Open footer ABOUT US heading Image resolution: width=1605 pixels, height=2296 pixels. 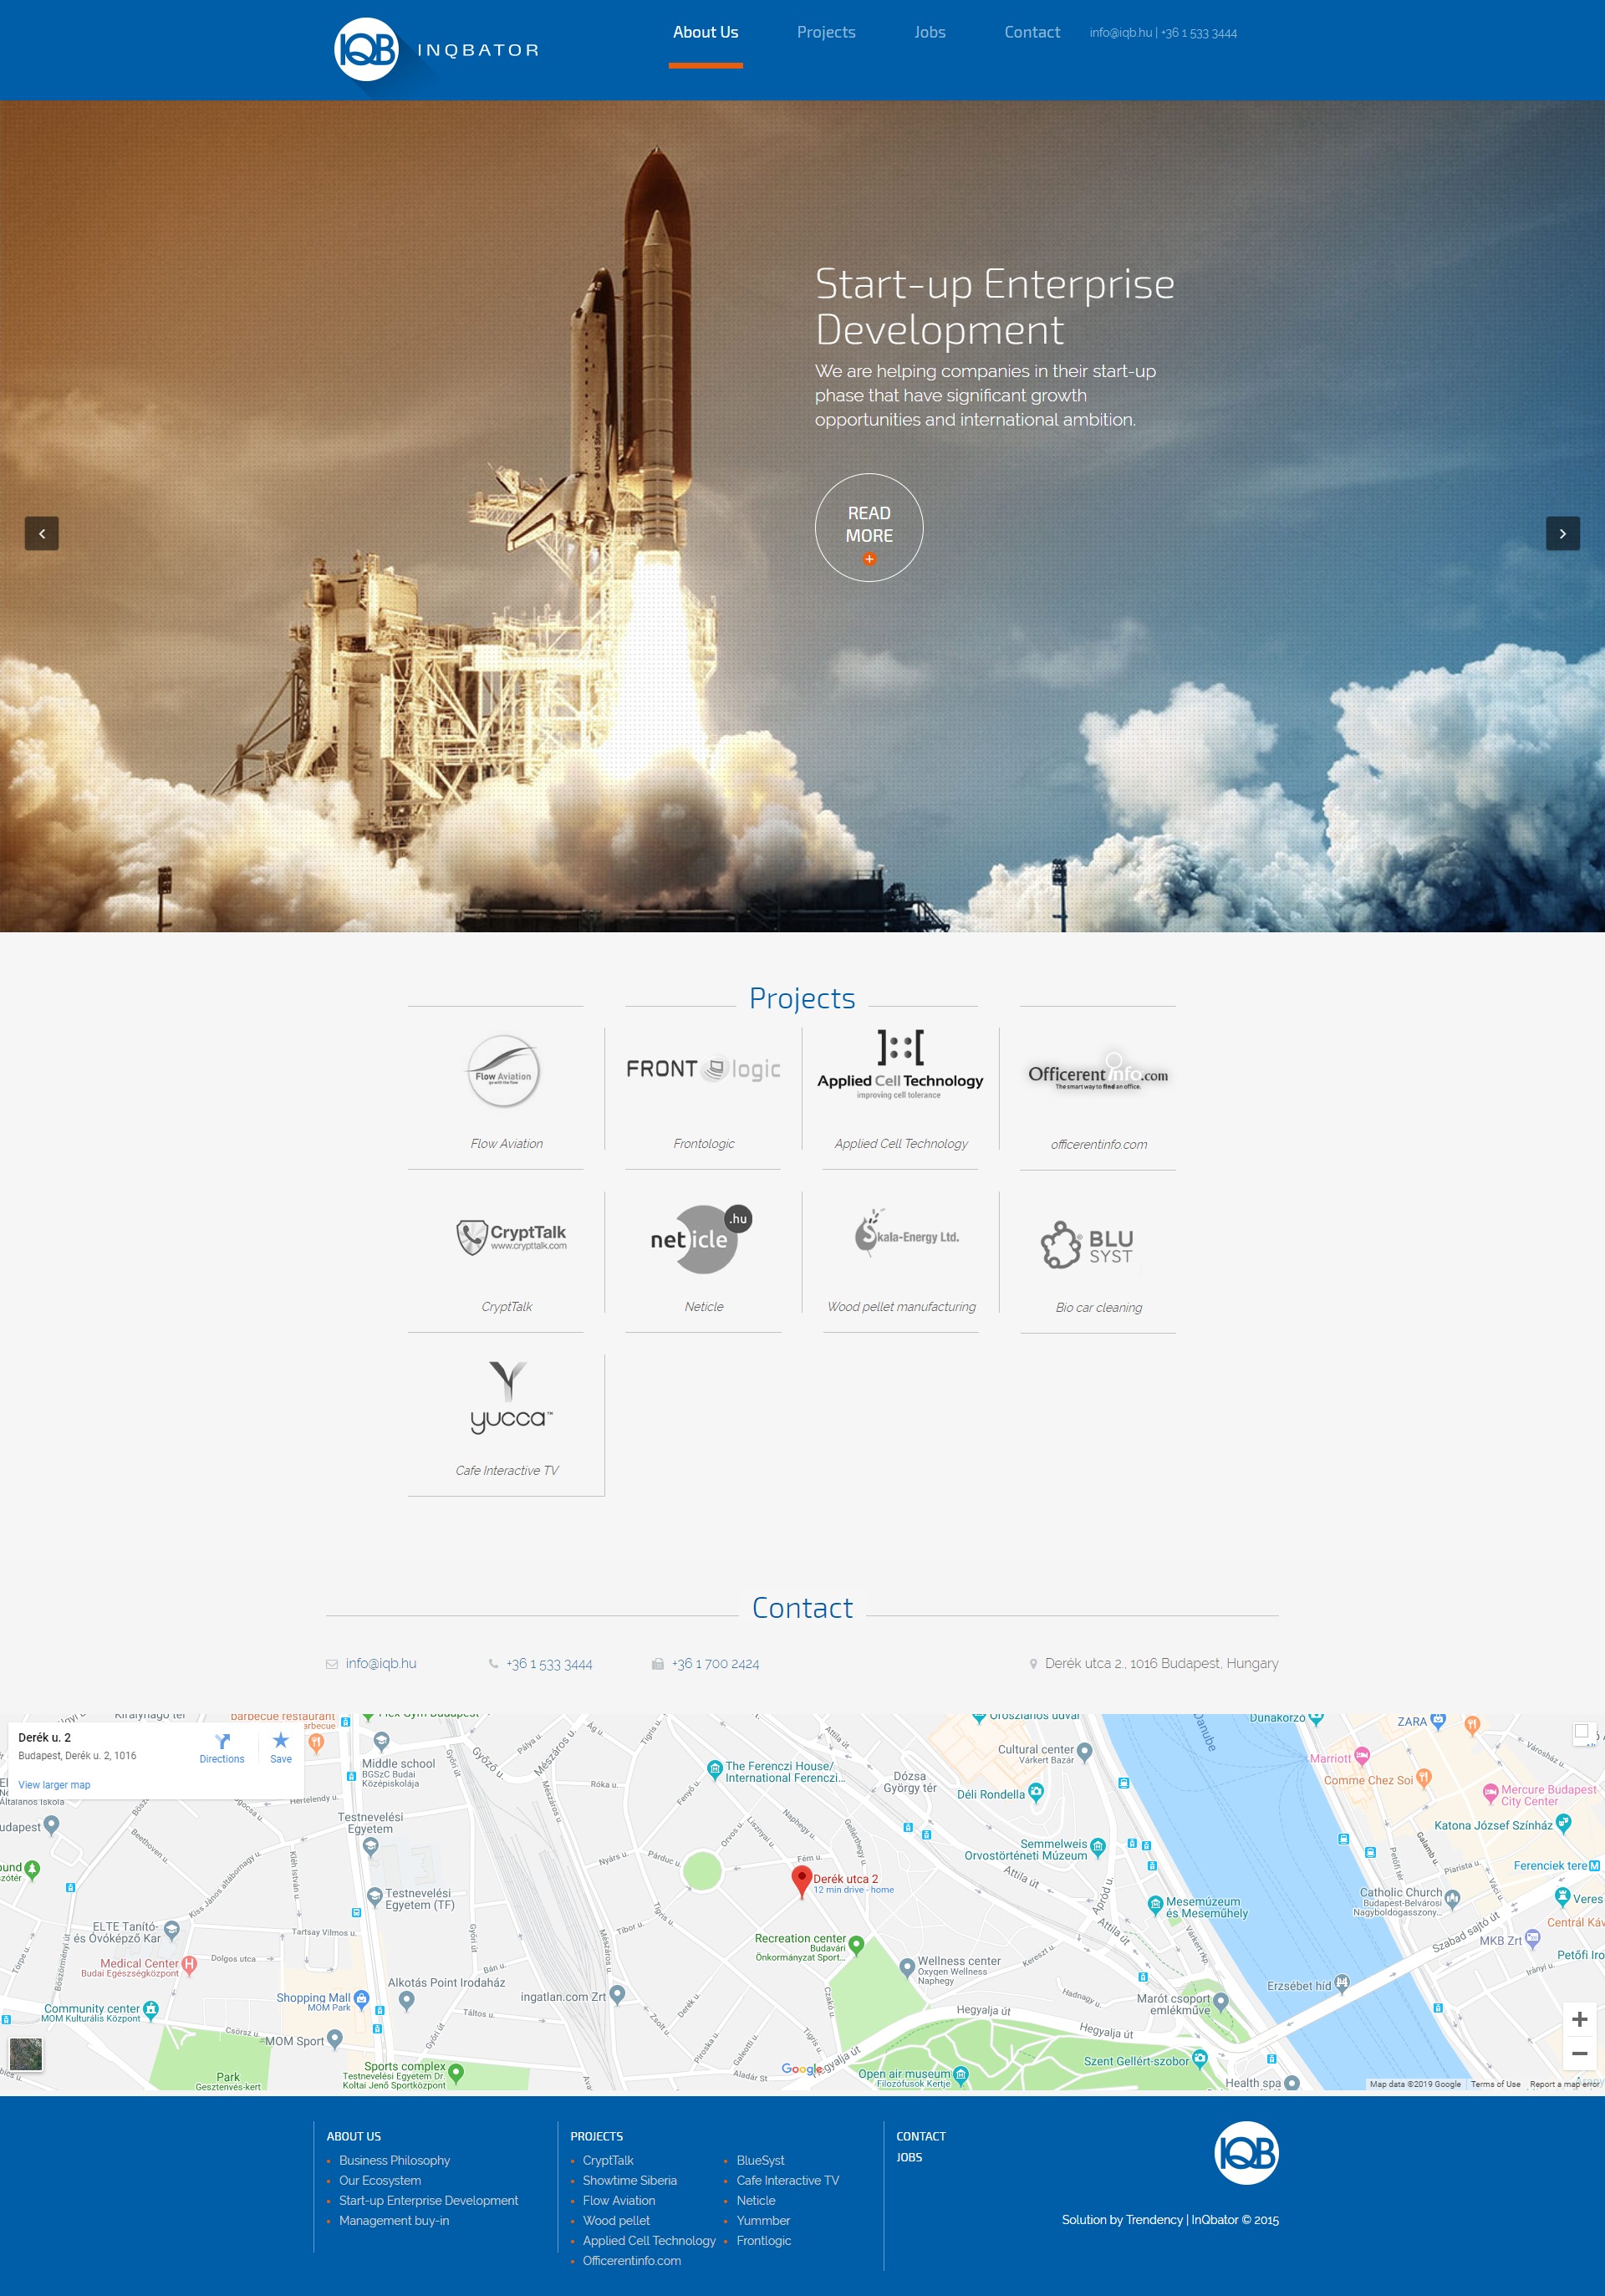coord(354,2136)
